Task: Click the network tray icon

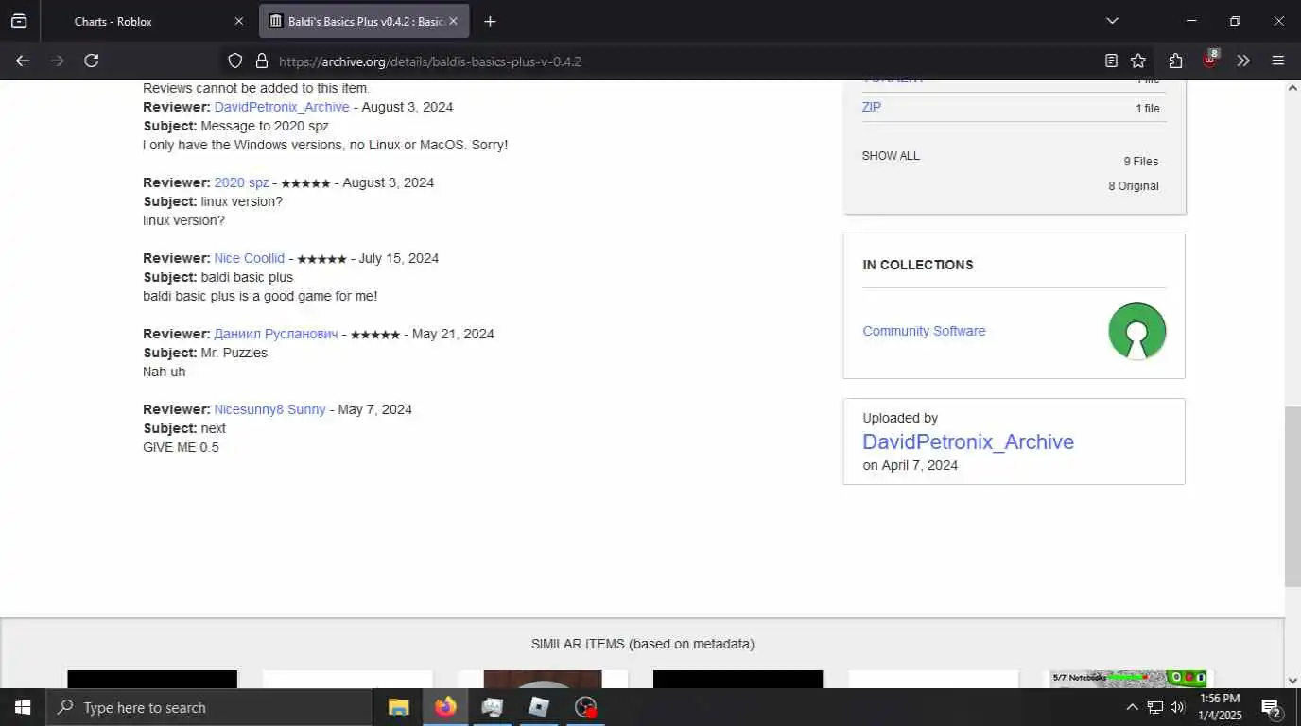Action: coord(1154,707)
